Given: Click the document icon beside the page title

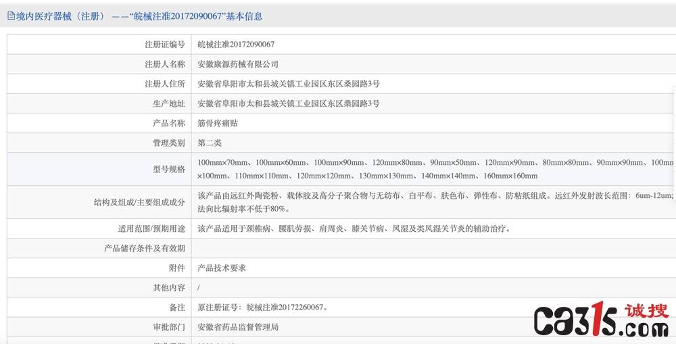Looking at the screenshot, I should pos(11,16).
